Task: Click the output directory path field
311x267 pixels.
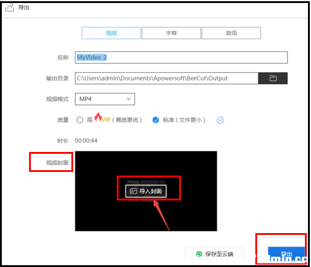Action: coord(166,78)
